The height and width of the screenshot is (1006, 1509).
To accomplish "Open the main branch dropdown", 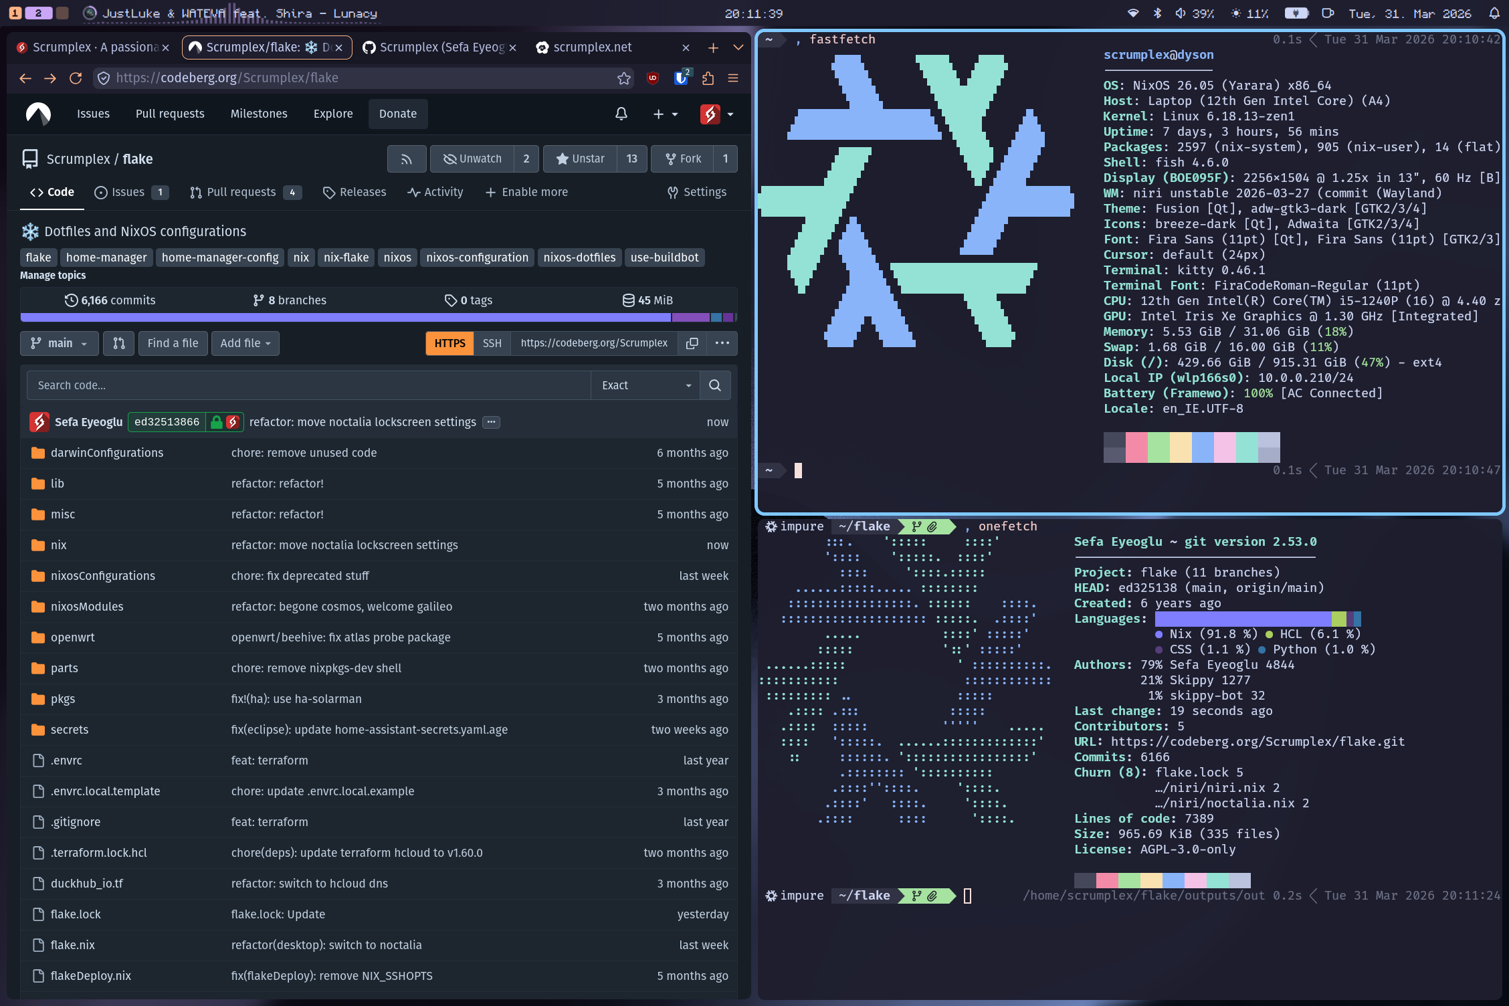I will click(59, 343).
